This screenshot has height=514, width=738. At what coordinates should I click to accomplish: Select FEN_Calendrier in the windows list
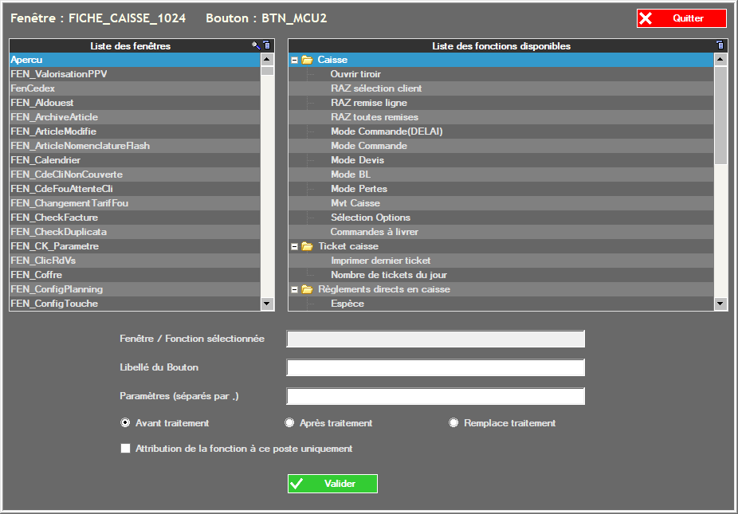(45, 160)
